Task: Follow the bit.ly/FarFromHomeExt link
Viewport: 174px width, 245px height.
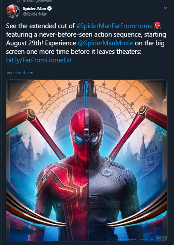Action: click(x=41, y=60)
